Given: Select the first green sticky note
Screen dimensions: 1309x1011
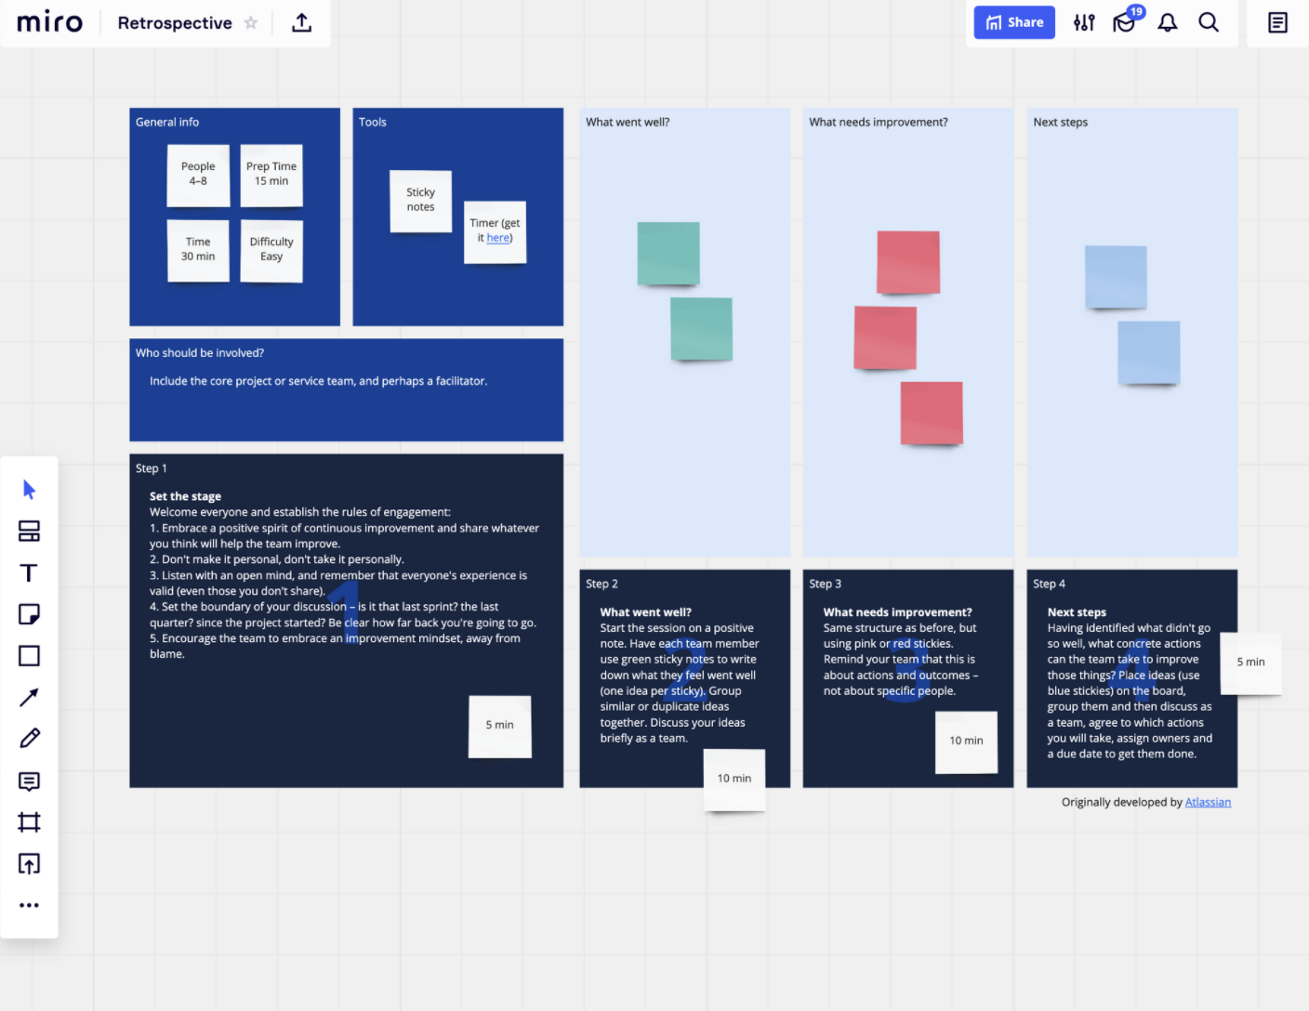Looking at the screenshot, I should [x=668, y=254].
